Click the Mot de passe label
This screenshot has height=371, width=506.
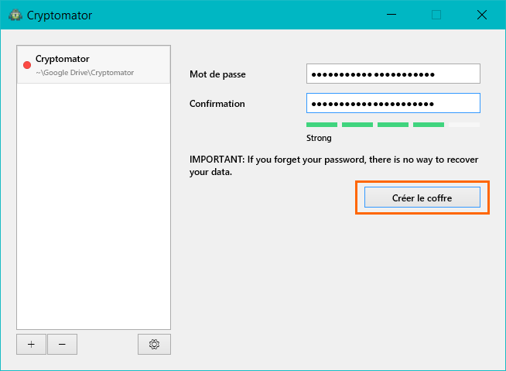(217, 74)
